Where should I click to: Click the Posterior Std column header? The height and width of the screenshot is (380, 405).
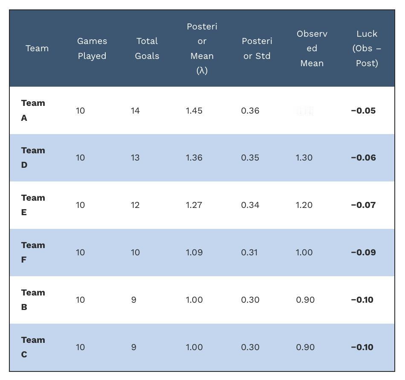pos(257,48)
